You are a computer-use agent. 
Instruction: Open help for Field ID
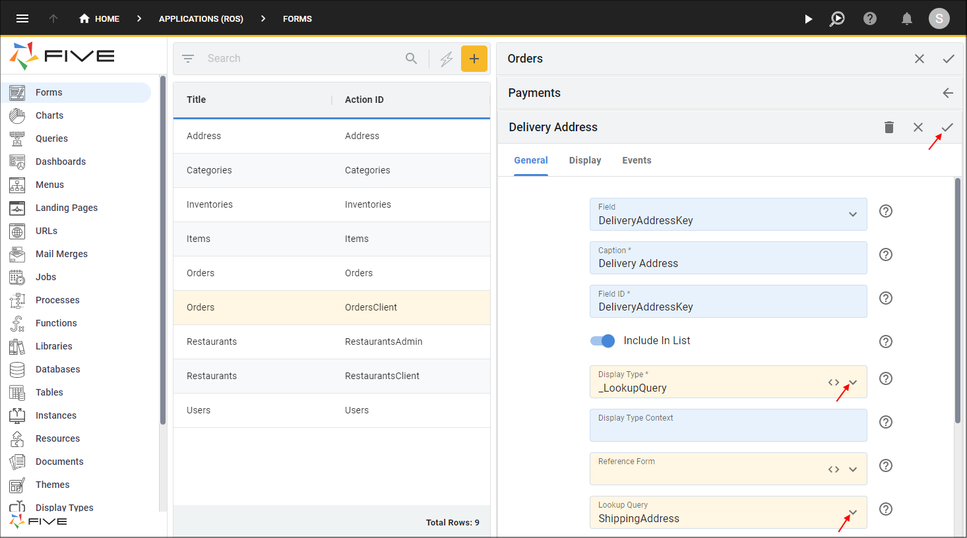886,298
